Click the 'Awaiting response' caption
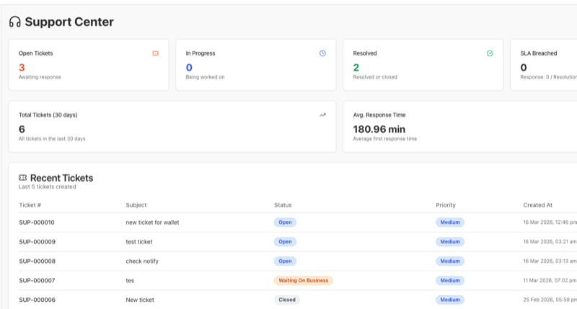The height and width of the screenshot is (309, 577). (40, 77)
